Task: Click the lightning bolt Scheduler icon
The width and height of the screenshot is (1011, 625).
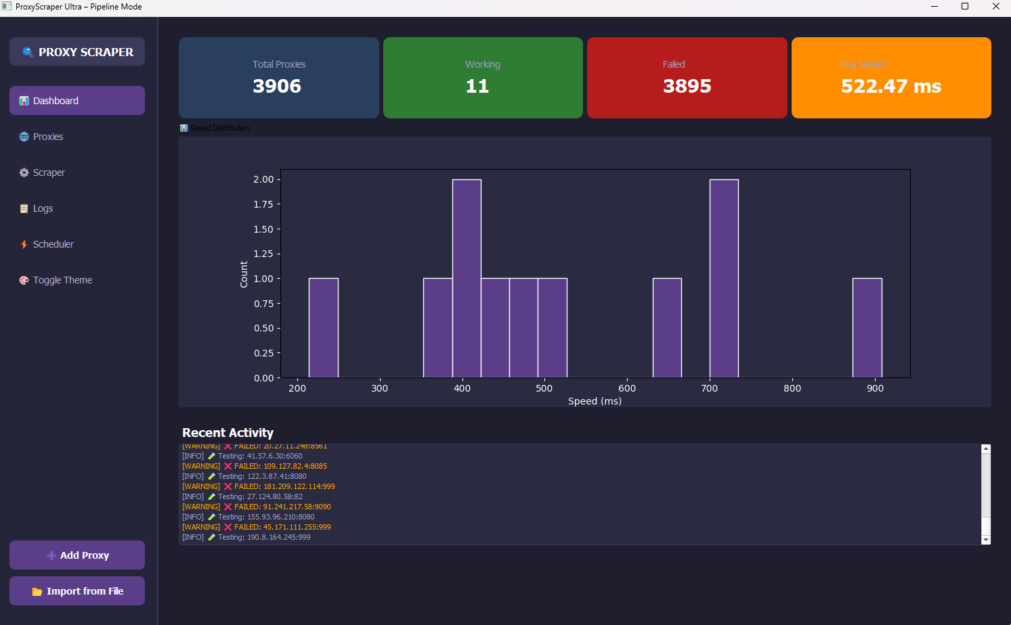Action: click(24, 244)
